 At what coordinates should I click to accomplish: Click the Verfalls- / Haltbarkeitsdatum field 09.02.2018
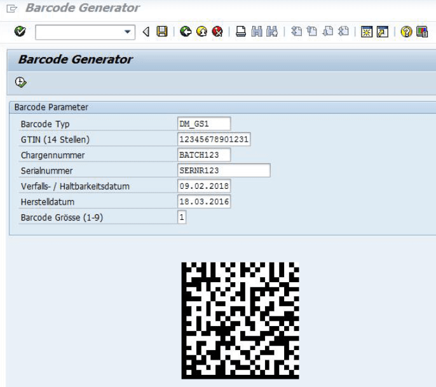[204, 186]
